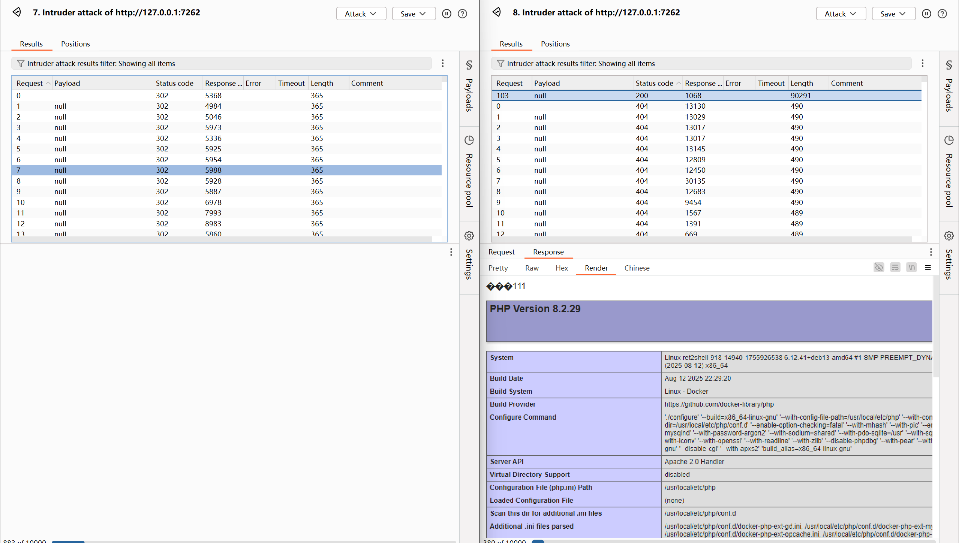The height and width of the screenshot is (543, 959).
Task: Open three-dot options menu beside attack 7 filter
Action: click(x=442, y=63)
